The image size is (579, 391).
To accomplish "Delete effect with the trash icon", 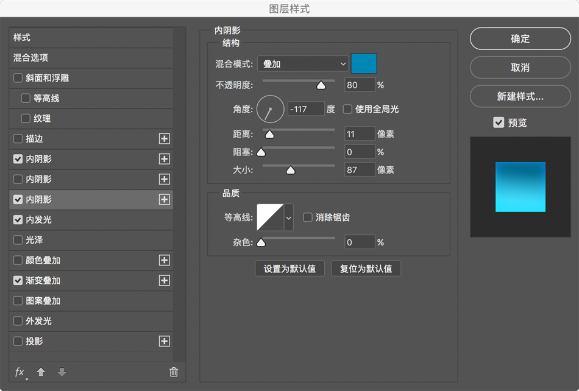I will (174, 372).
